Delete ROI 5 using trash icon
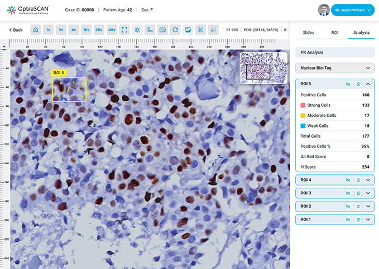This screenshot has height=269, width=379. tap(358, 84)
